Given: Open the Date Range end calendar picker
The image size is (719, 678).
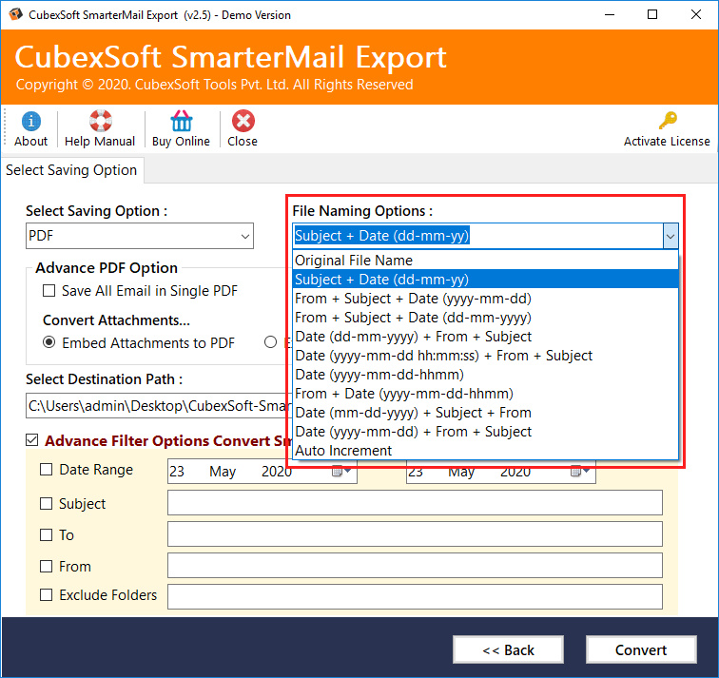Looking at the screenshot, I should [580, 471].
